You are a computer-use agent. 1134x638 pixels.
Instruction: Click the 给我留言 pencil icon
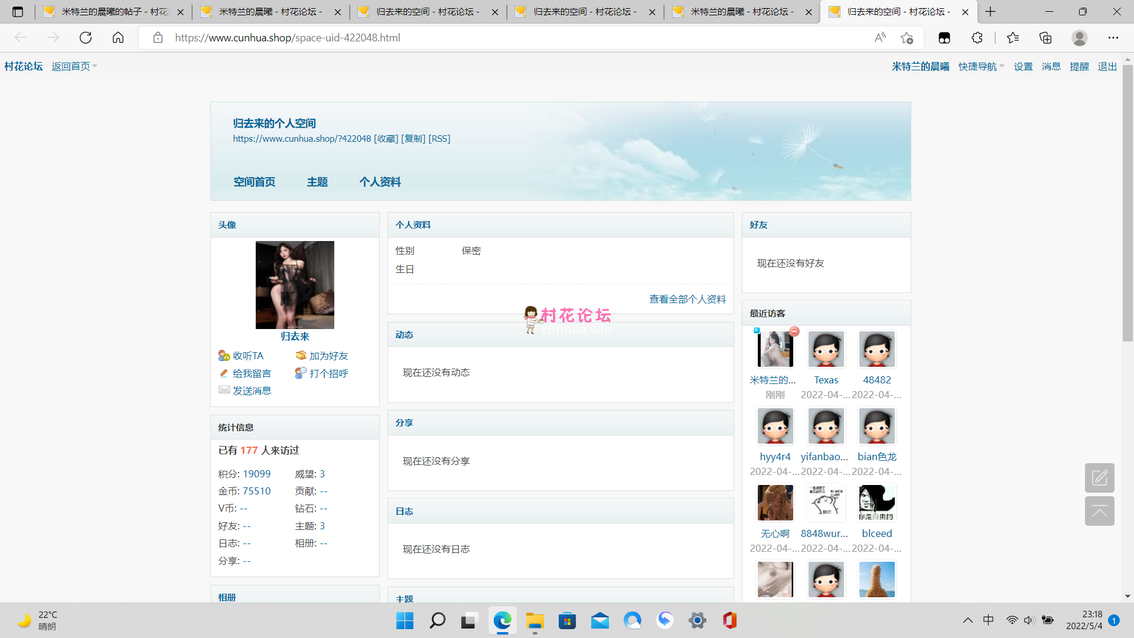[224, 373]
